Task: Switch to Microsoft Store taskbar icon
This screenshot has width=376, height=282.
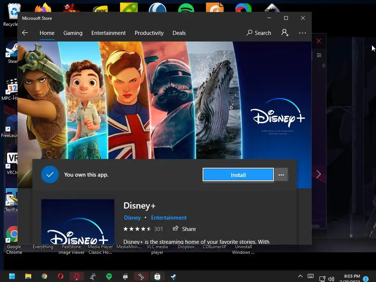Action: point(157,276)
